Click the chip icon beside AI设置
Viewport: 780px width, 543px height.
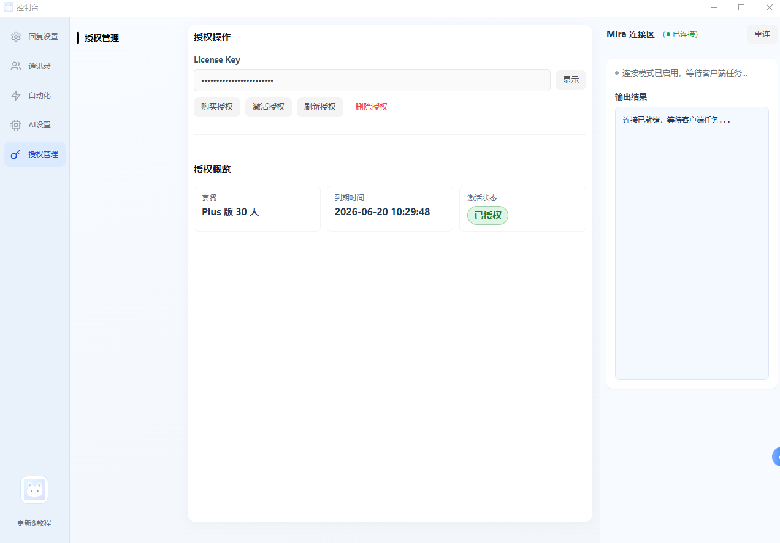click(16, 125)
